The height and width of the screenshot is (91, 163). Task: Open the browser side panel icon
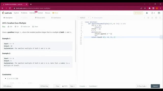coord(153,8)
